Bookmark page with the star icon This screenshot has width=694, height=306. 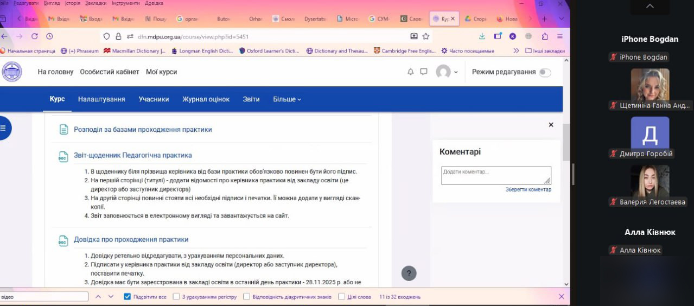pos(426,36)
